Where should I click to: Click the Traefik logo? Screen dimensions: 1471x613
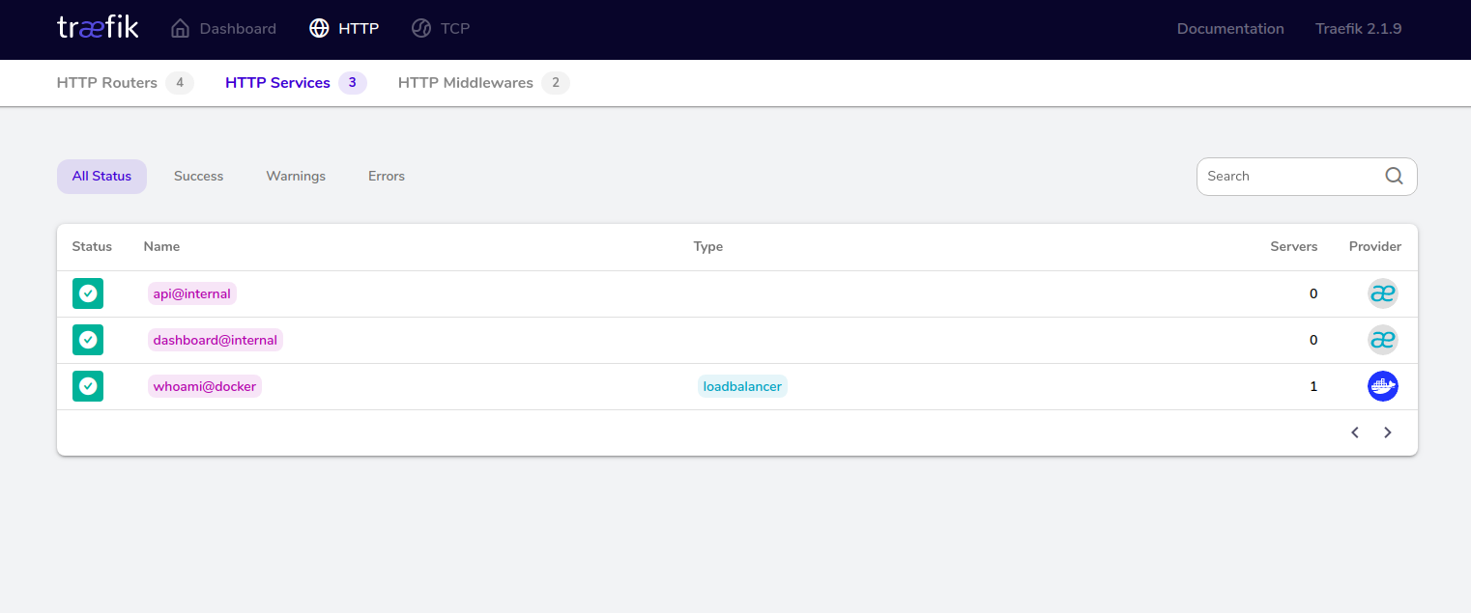click(97, 28)
